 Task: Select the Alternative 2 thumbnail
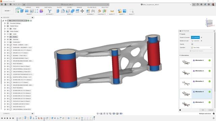186,73
